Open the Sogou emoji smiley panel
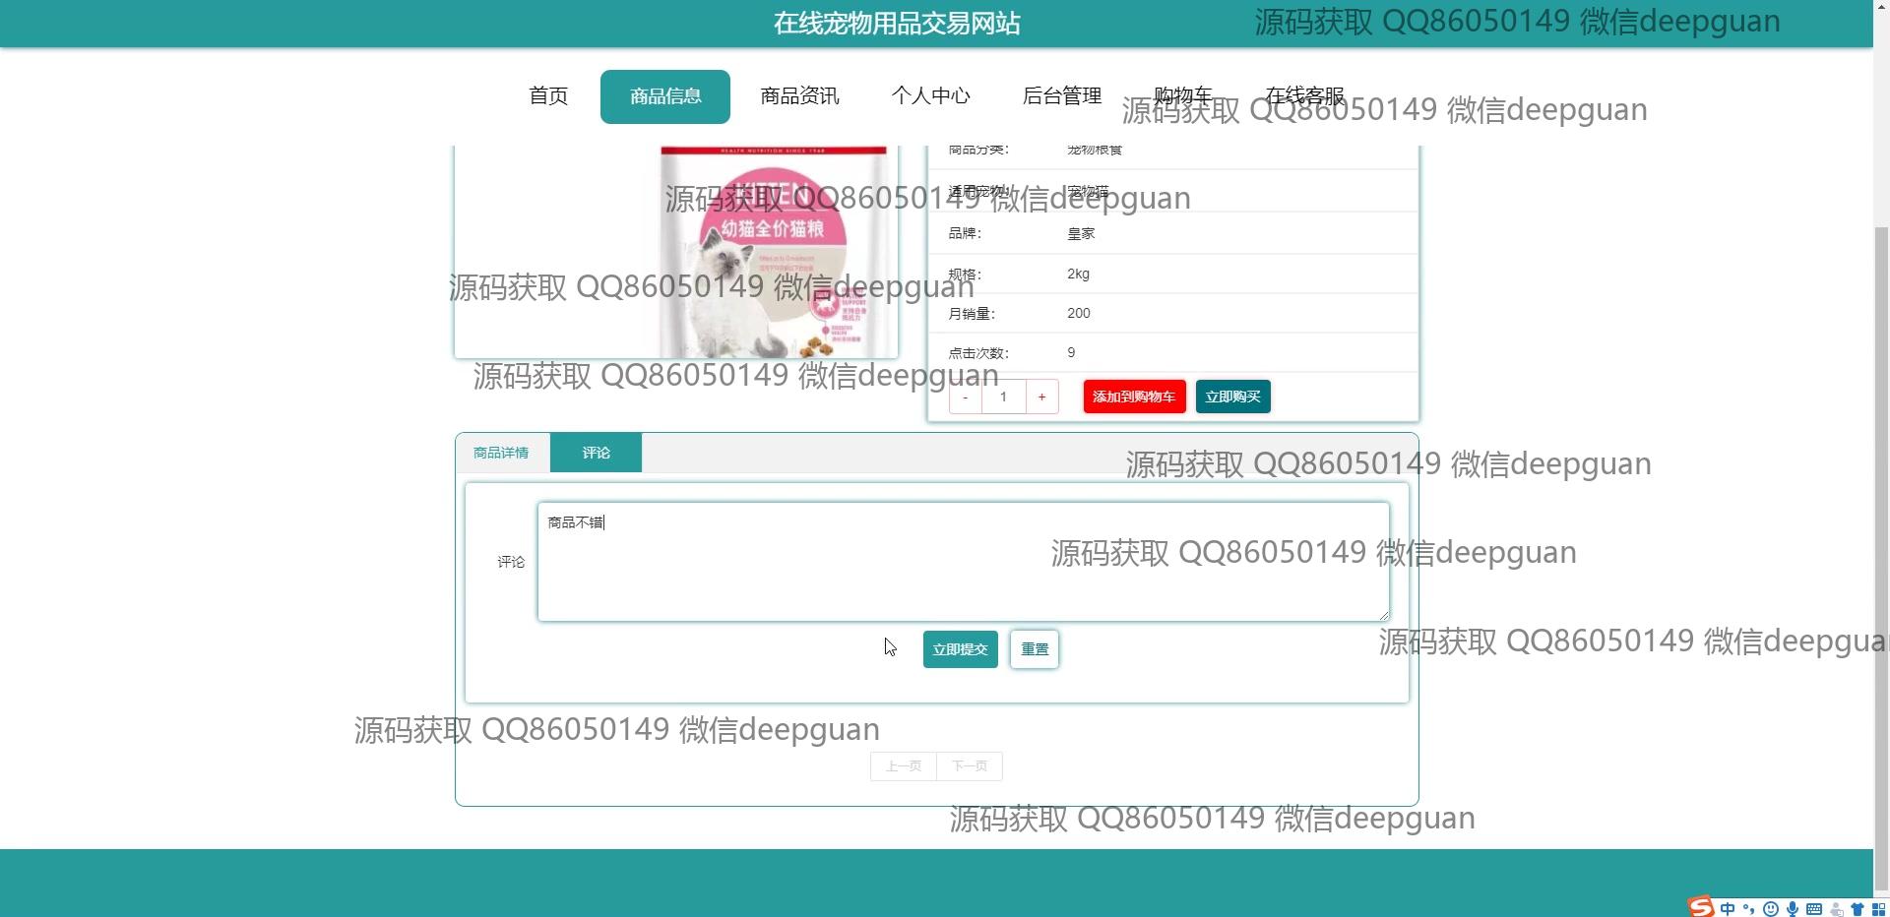Image resolution: width=1890 pixels, height=917 pixels. (x=1770, y=909)
